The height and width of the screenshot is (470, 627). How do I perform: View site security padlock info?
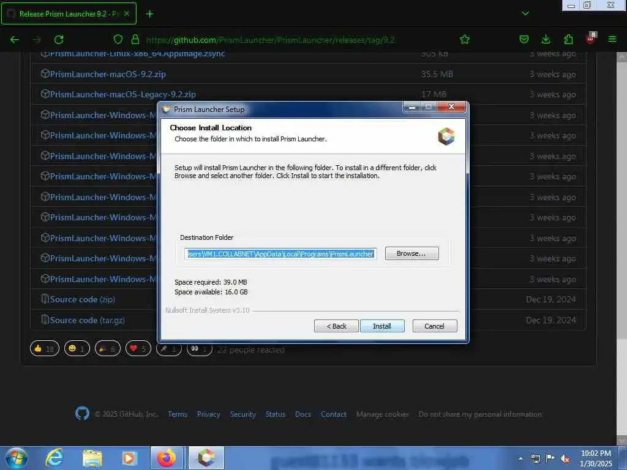(135, 40)
